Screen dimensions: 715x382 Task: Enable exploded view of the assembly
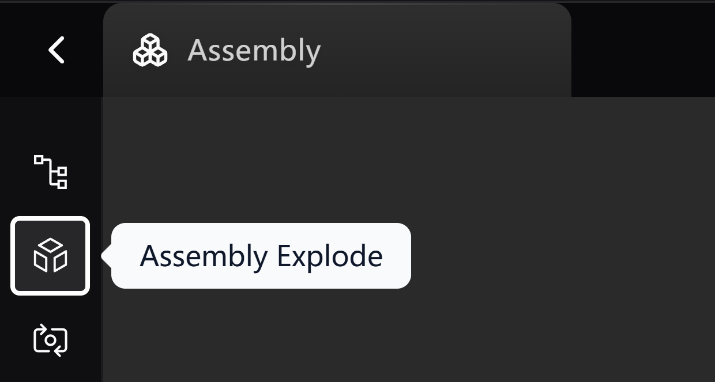pos(51,255)
